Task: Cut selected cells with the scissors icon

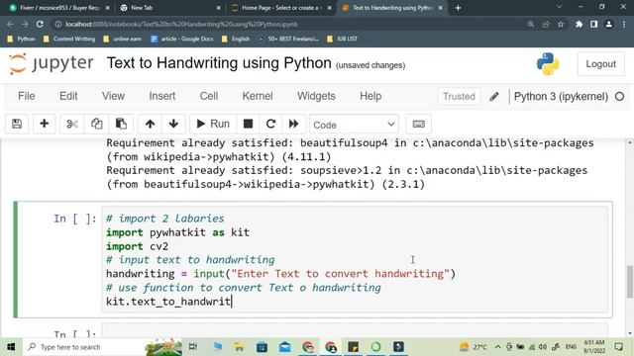Action: pyautogui.click(x=72, y=124)
